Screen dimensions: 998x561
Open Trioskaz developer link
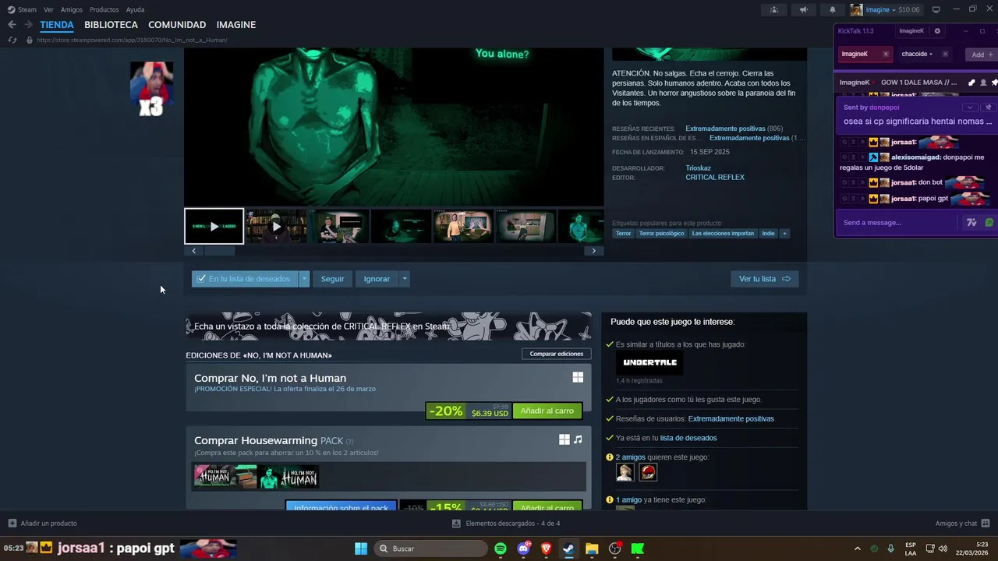(x=698, y=168)
